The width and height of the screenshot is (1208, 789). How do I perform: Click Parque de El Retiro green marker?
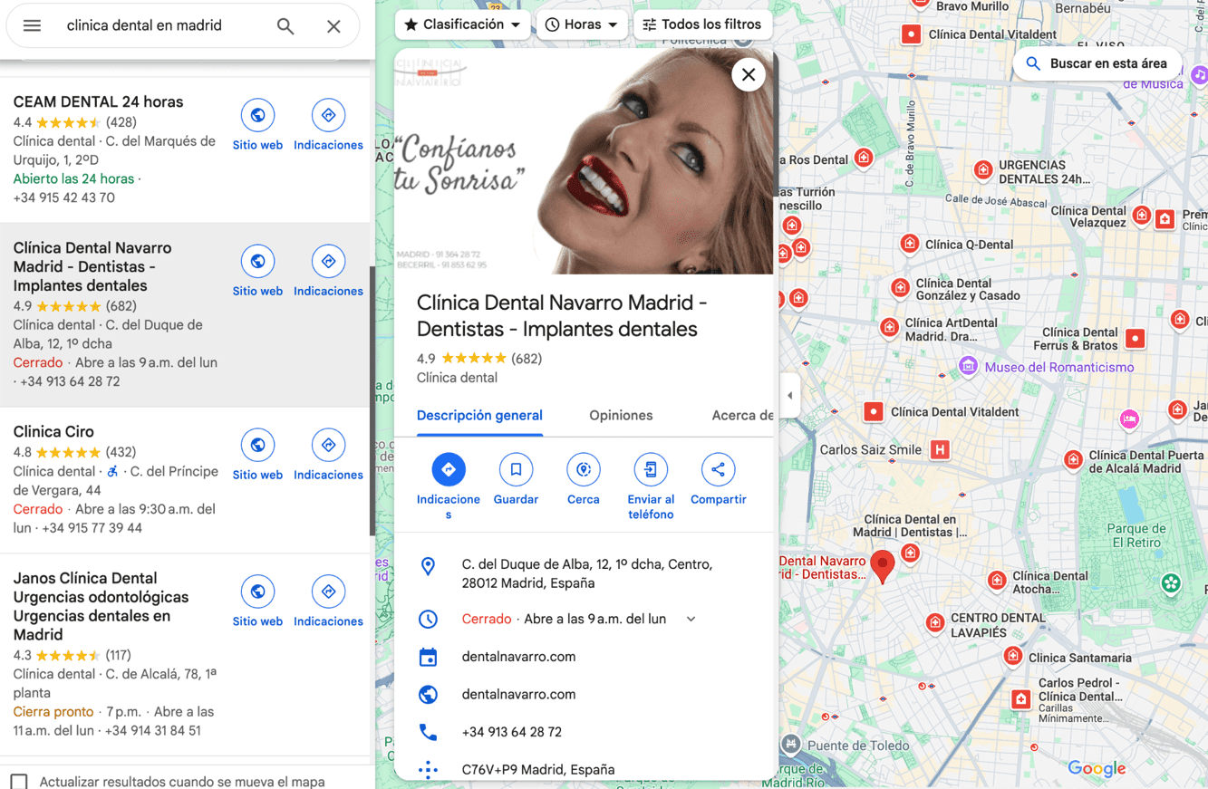[x=1171, y=583]
